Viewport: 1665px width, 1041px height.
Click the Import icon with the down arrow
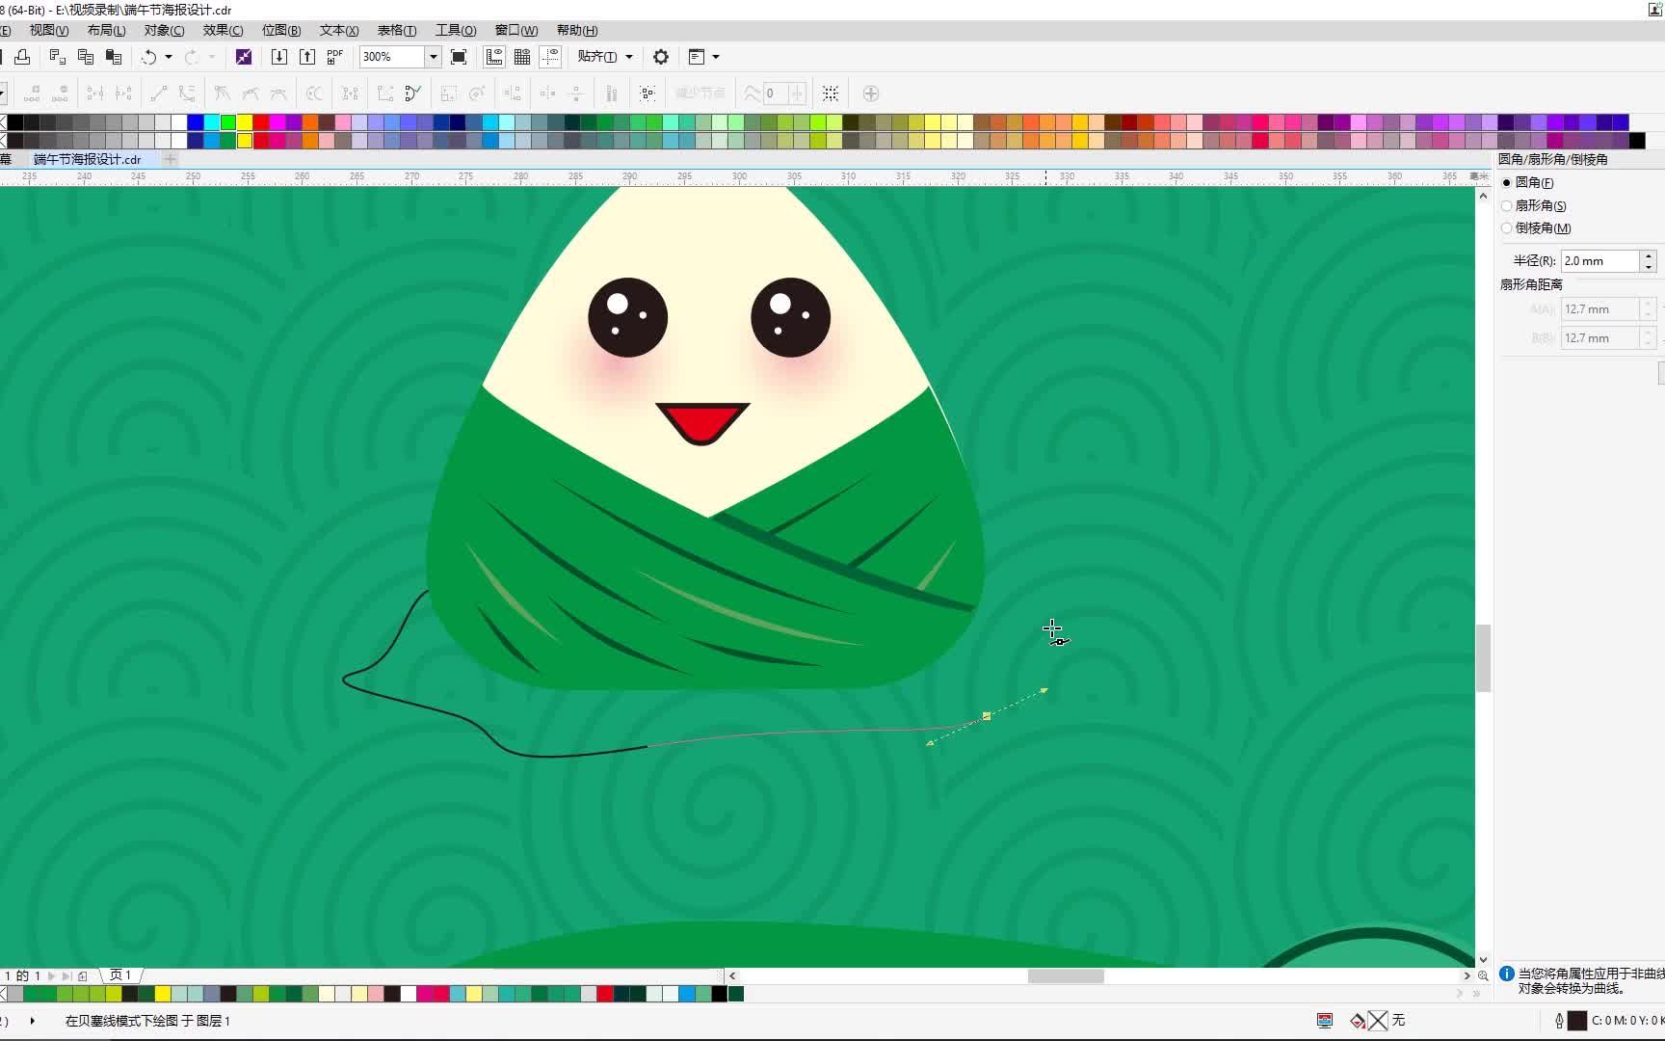click(x=279, y=57)
